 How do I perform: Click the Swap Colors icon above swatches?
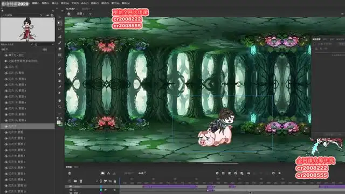tap(61, 118)
